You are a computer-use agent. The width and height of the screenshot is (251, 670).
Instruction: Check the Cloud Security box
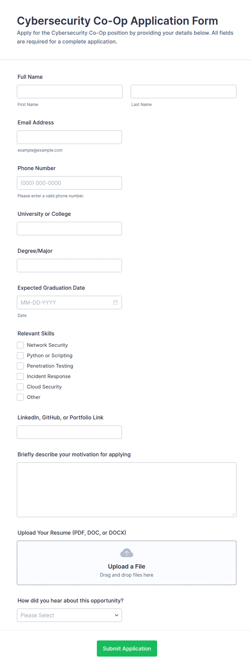coord(20,387)
